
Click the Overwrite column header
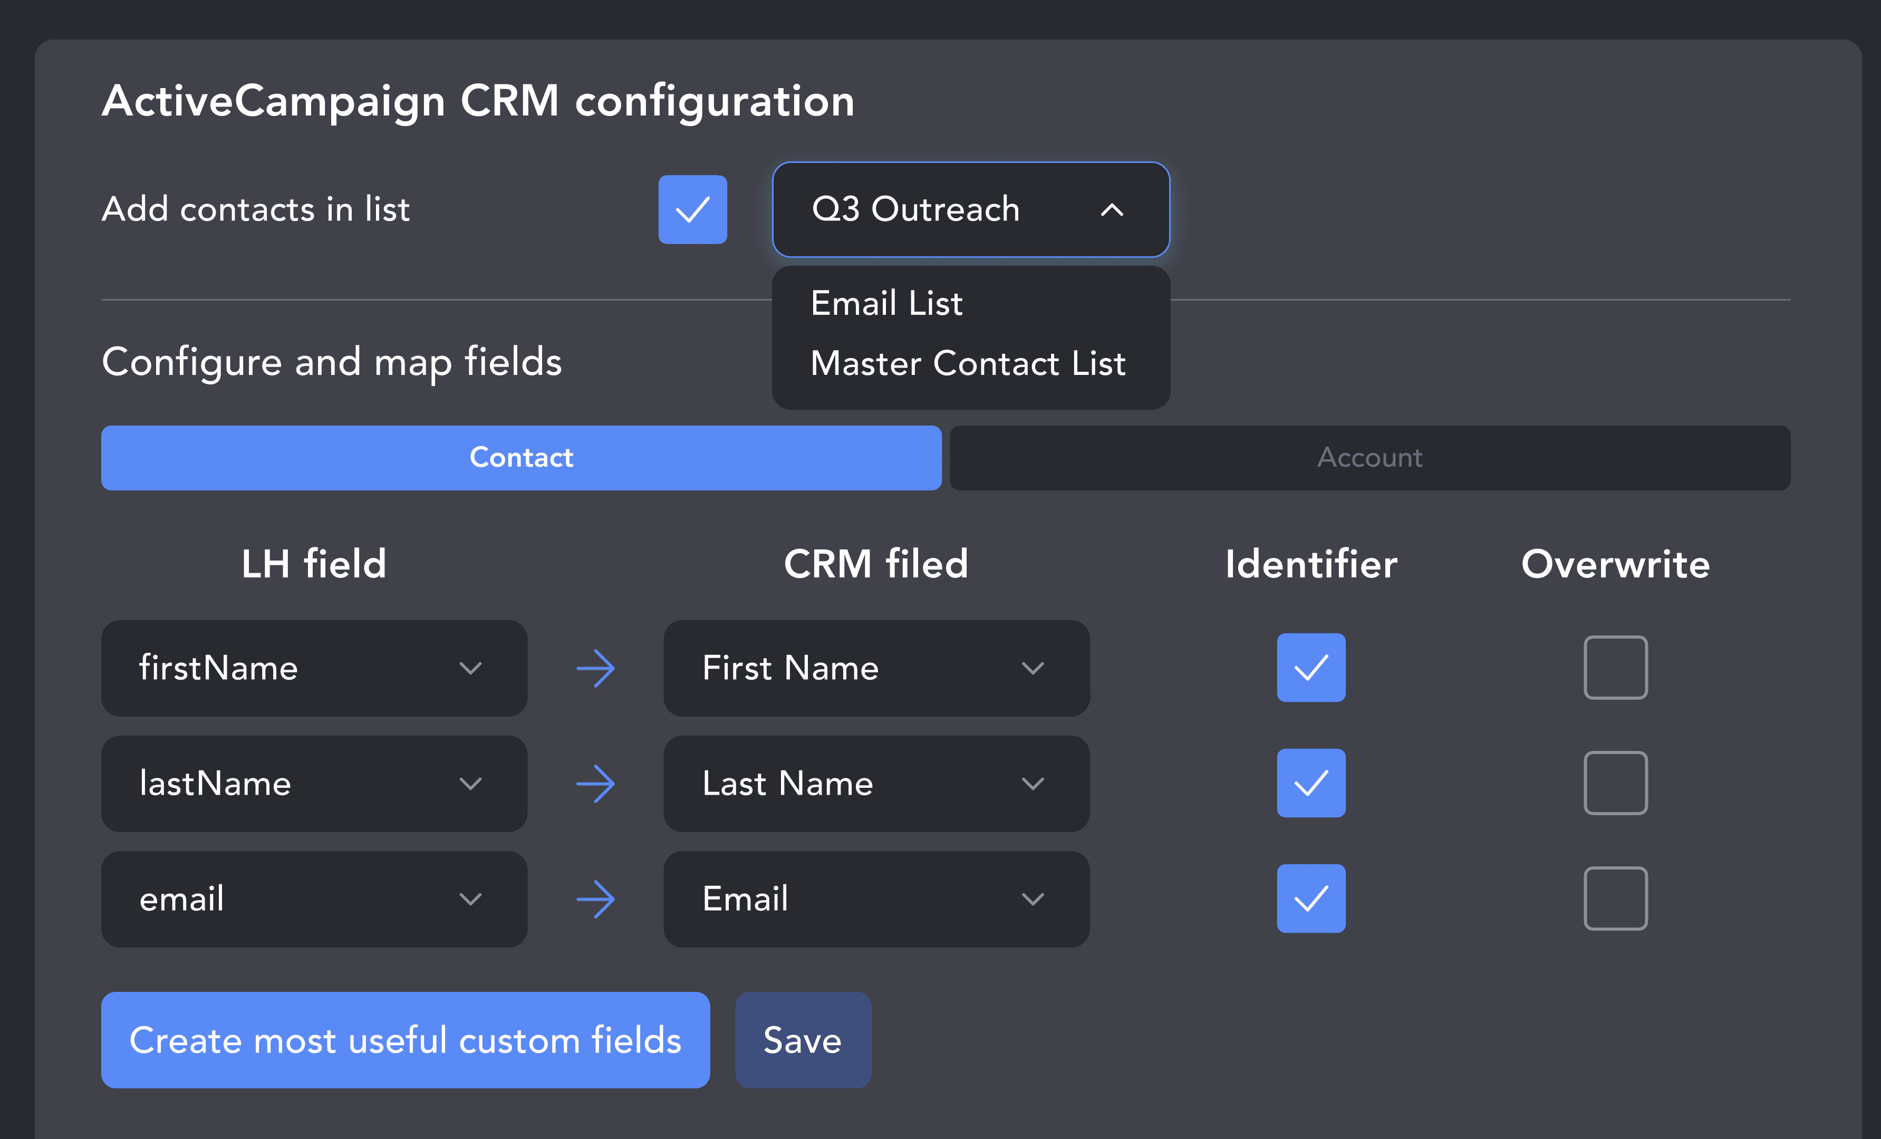coord(1615,564)
